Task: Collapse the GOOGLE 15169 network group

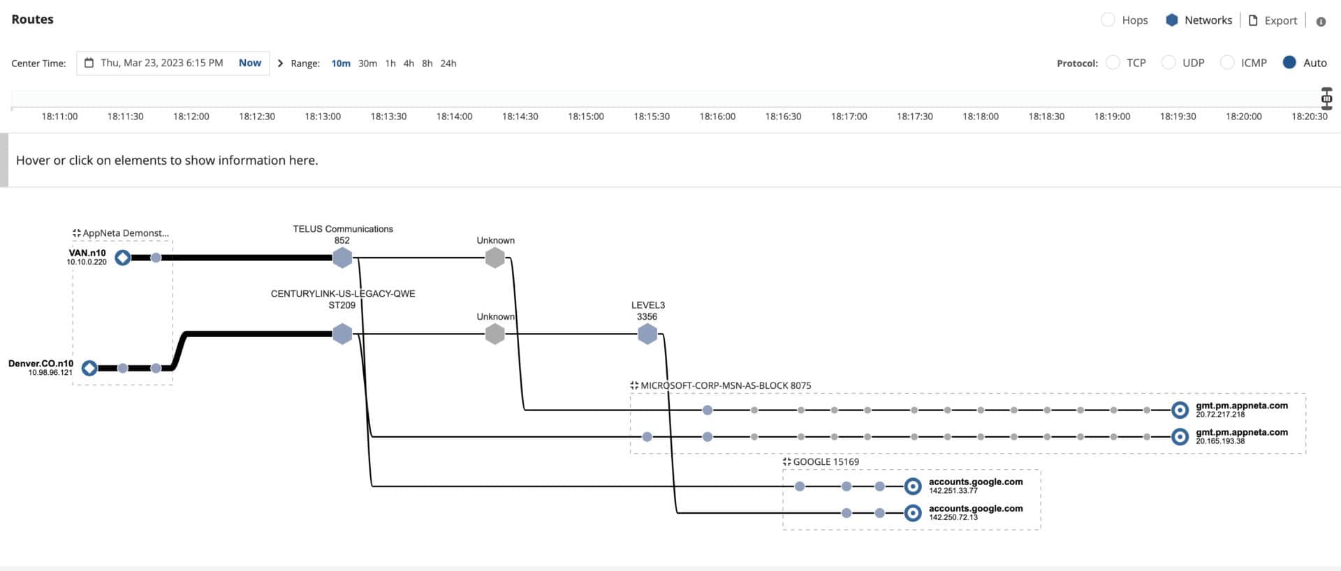Action: (x=787, y=461)
